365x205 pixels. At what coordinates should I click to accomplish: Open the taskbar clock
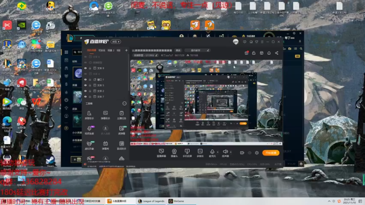click(350, 201)
